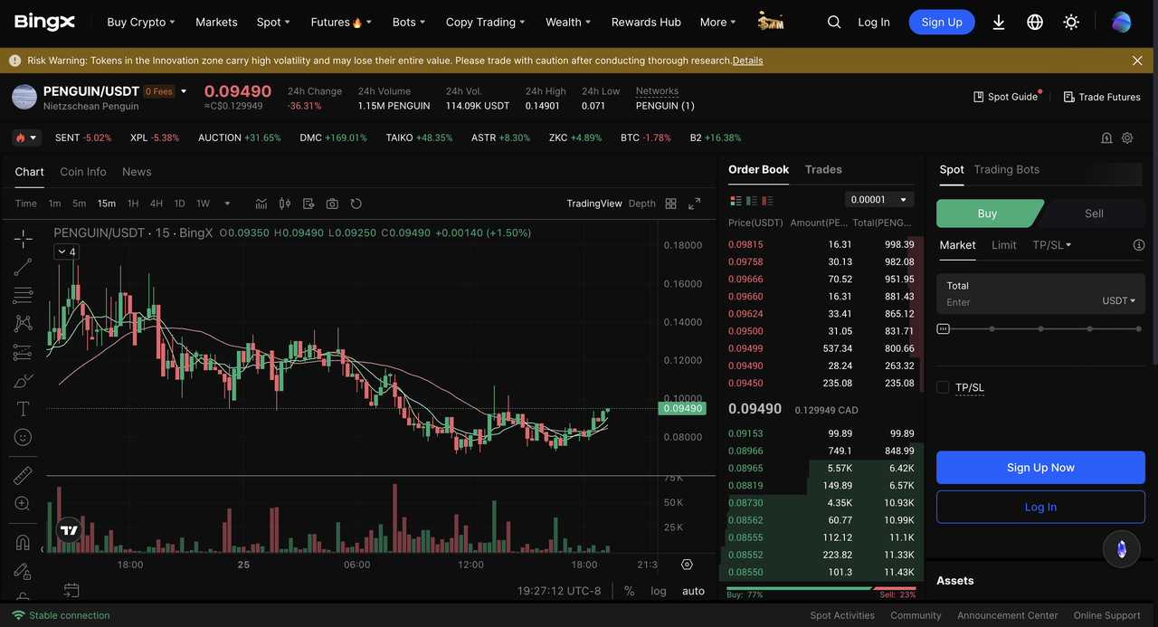Enable the TP/SL checkbox
The image size is (1158, 627).
943,387
